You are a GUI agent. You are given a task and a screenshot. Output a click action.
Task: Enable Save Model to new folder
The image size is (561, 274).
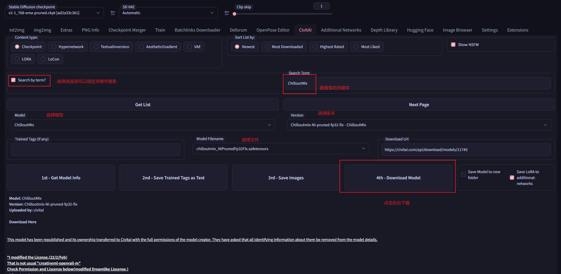[463, 175]
